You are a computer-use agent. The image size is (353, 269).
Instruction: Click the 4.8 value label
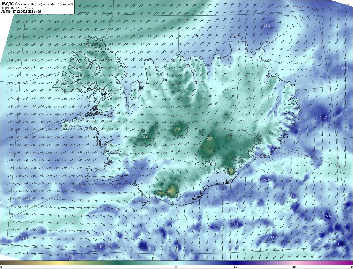146,137
